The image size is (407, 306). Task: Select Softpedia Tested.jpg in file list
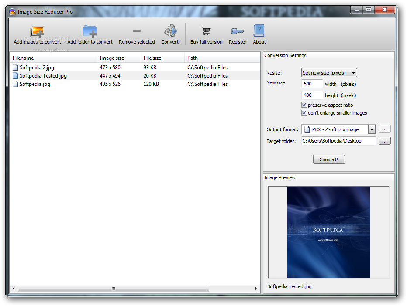tap(43, 76)
